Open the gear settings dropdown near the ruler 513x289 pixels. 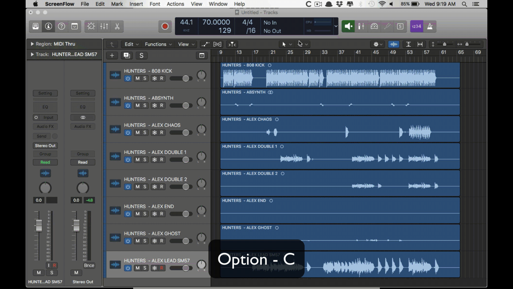(x=377, y=44)
